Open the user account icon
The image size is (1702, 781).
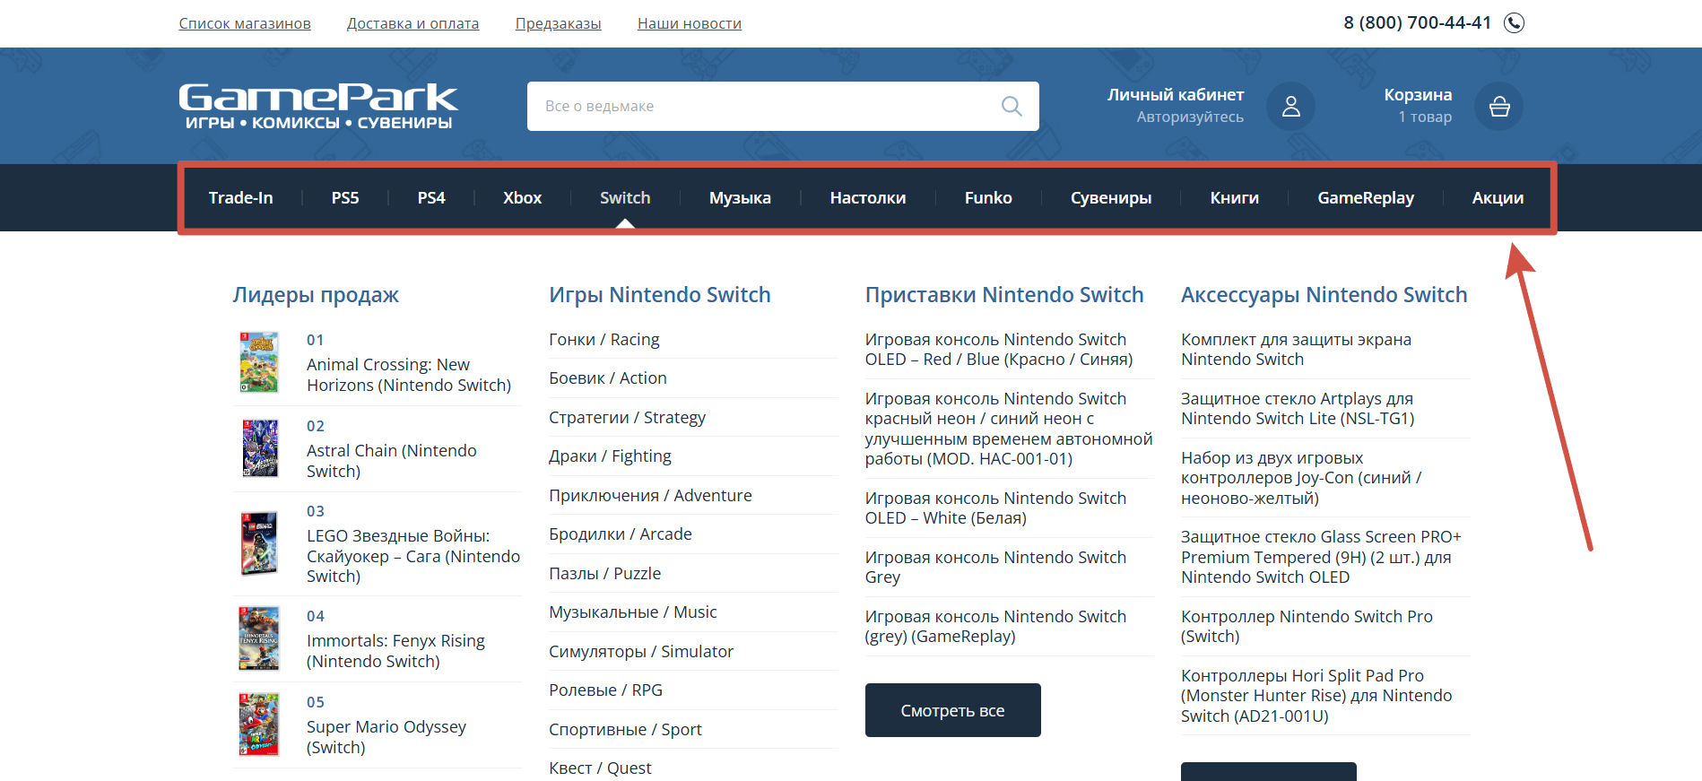(x=1290, y=106)
